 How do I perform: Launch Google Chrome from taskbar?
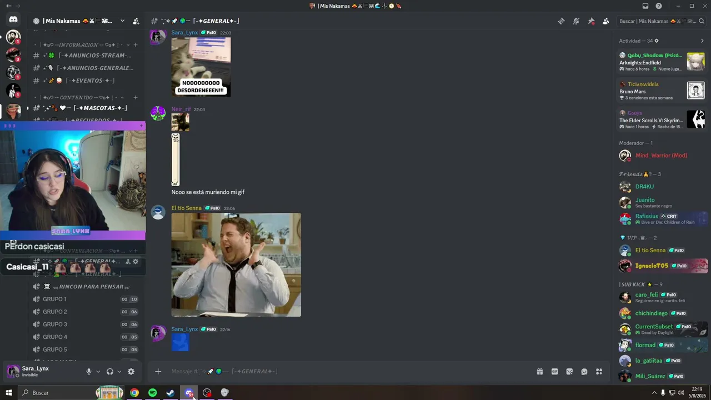(134, 393)
